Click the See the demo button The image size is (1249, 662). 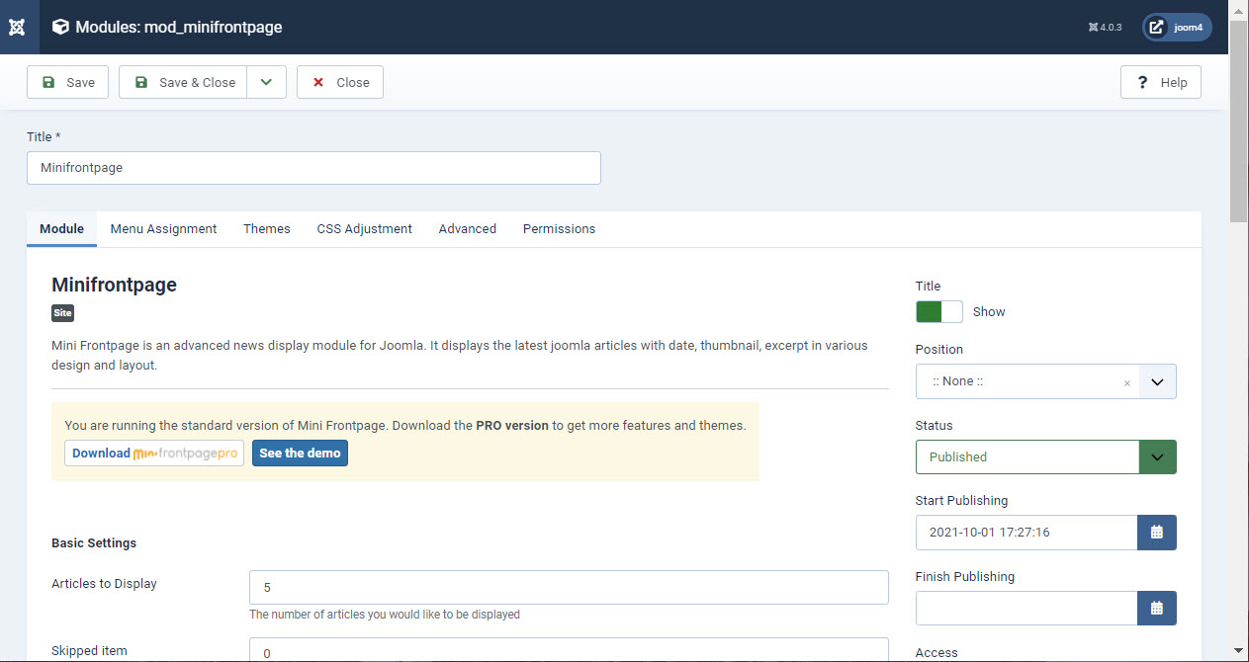pyautogui.click(x=300, y=453)
